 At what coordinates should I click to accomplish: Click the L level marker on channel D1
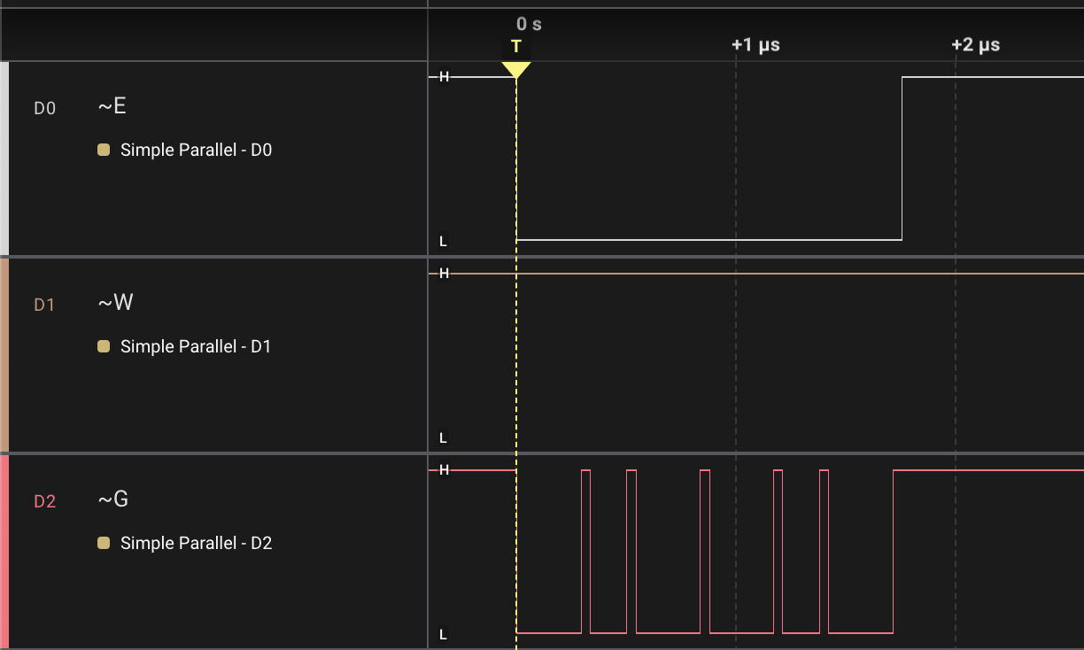441,436
